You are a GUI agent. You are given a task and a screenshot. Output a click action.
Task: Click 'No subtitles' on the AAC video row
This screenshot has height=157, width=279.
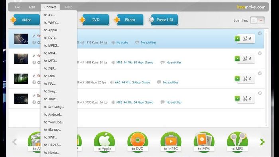pyautogui.click(x=171, y=82)
